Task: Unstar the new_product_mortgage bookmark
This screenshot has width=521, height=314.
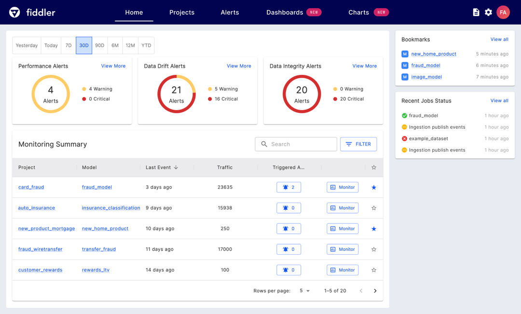Action: click(x=373, y=229)
